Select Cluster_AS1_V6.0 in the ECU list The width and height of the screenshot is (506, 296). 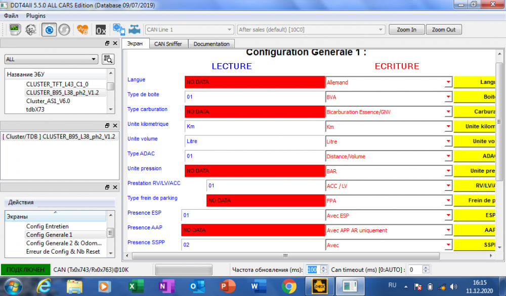(48, 101)
